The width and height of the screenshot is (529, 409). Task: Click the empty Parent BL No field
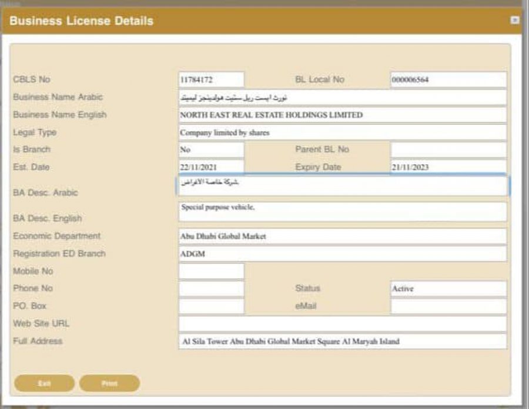click(448, 150)
